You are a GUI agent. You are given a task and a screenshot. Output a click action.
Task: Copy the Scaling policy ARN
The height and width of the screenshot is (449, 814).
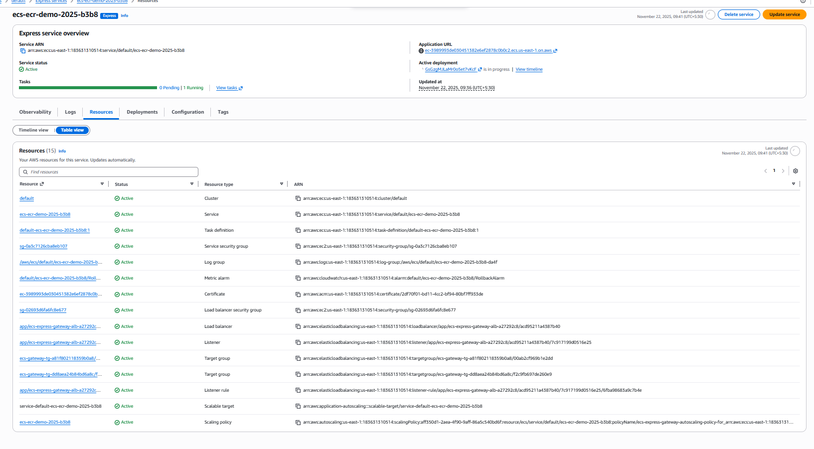298,423
